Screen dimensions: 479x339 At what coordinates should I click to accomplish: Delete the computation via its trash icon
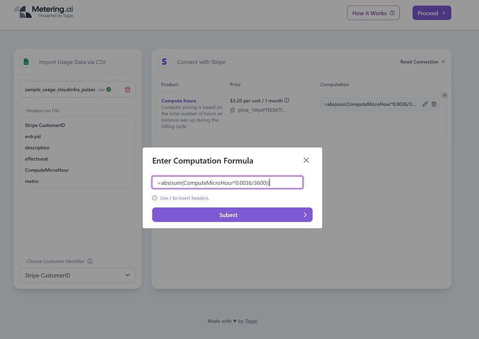pyautogui.click(x=434, y=104)
